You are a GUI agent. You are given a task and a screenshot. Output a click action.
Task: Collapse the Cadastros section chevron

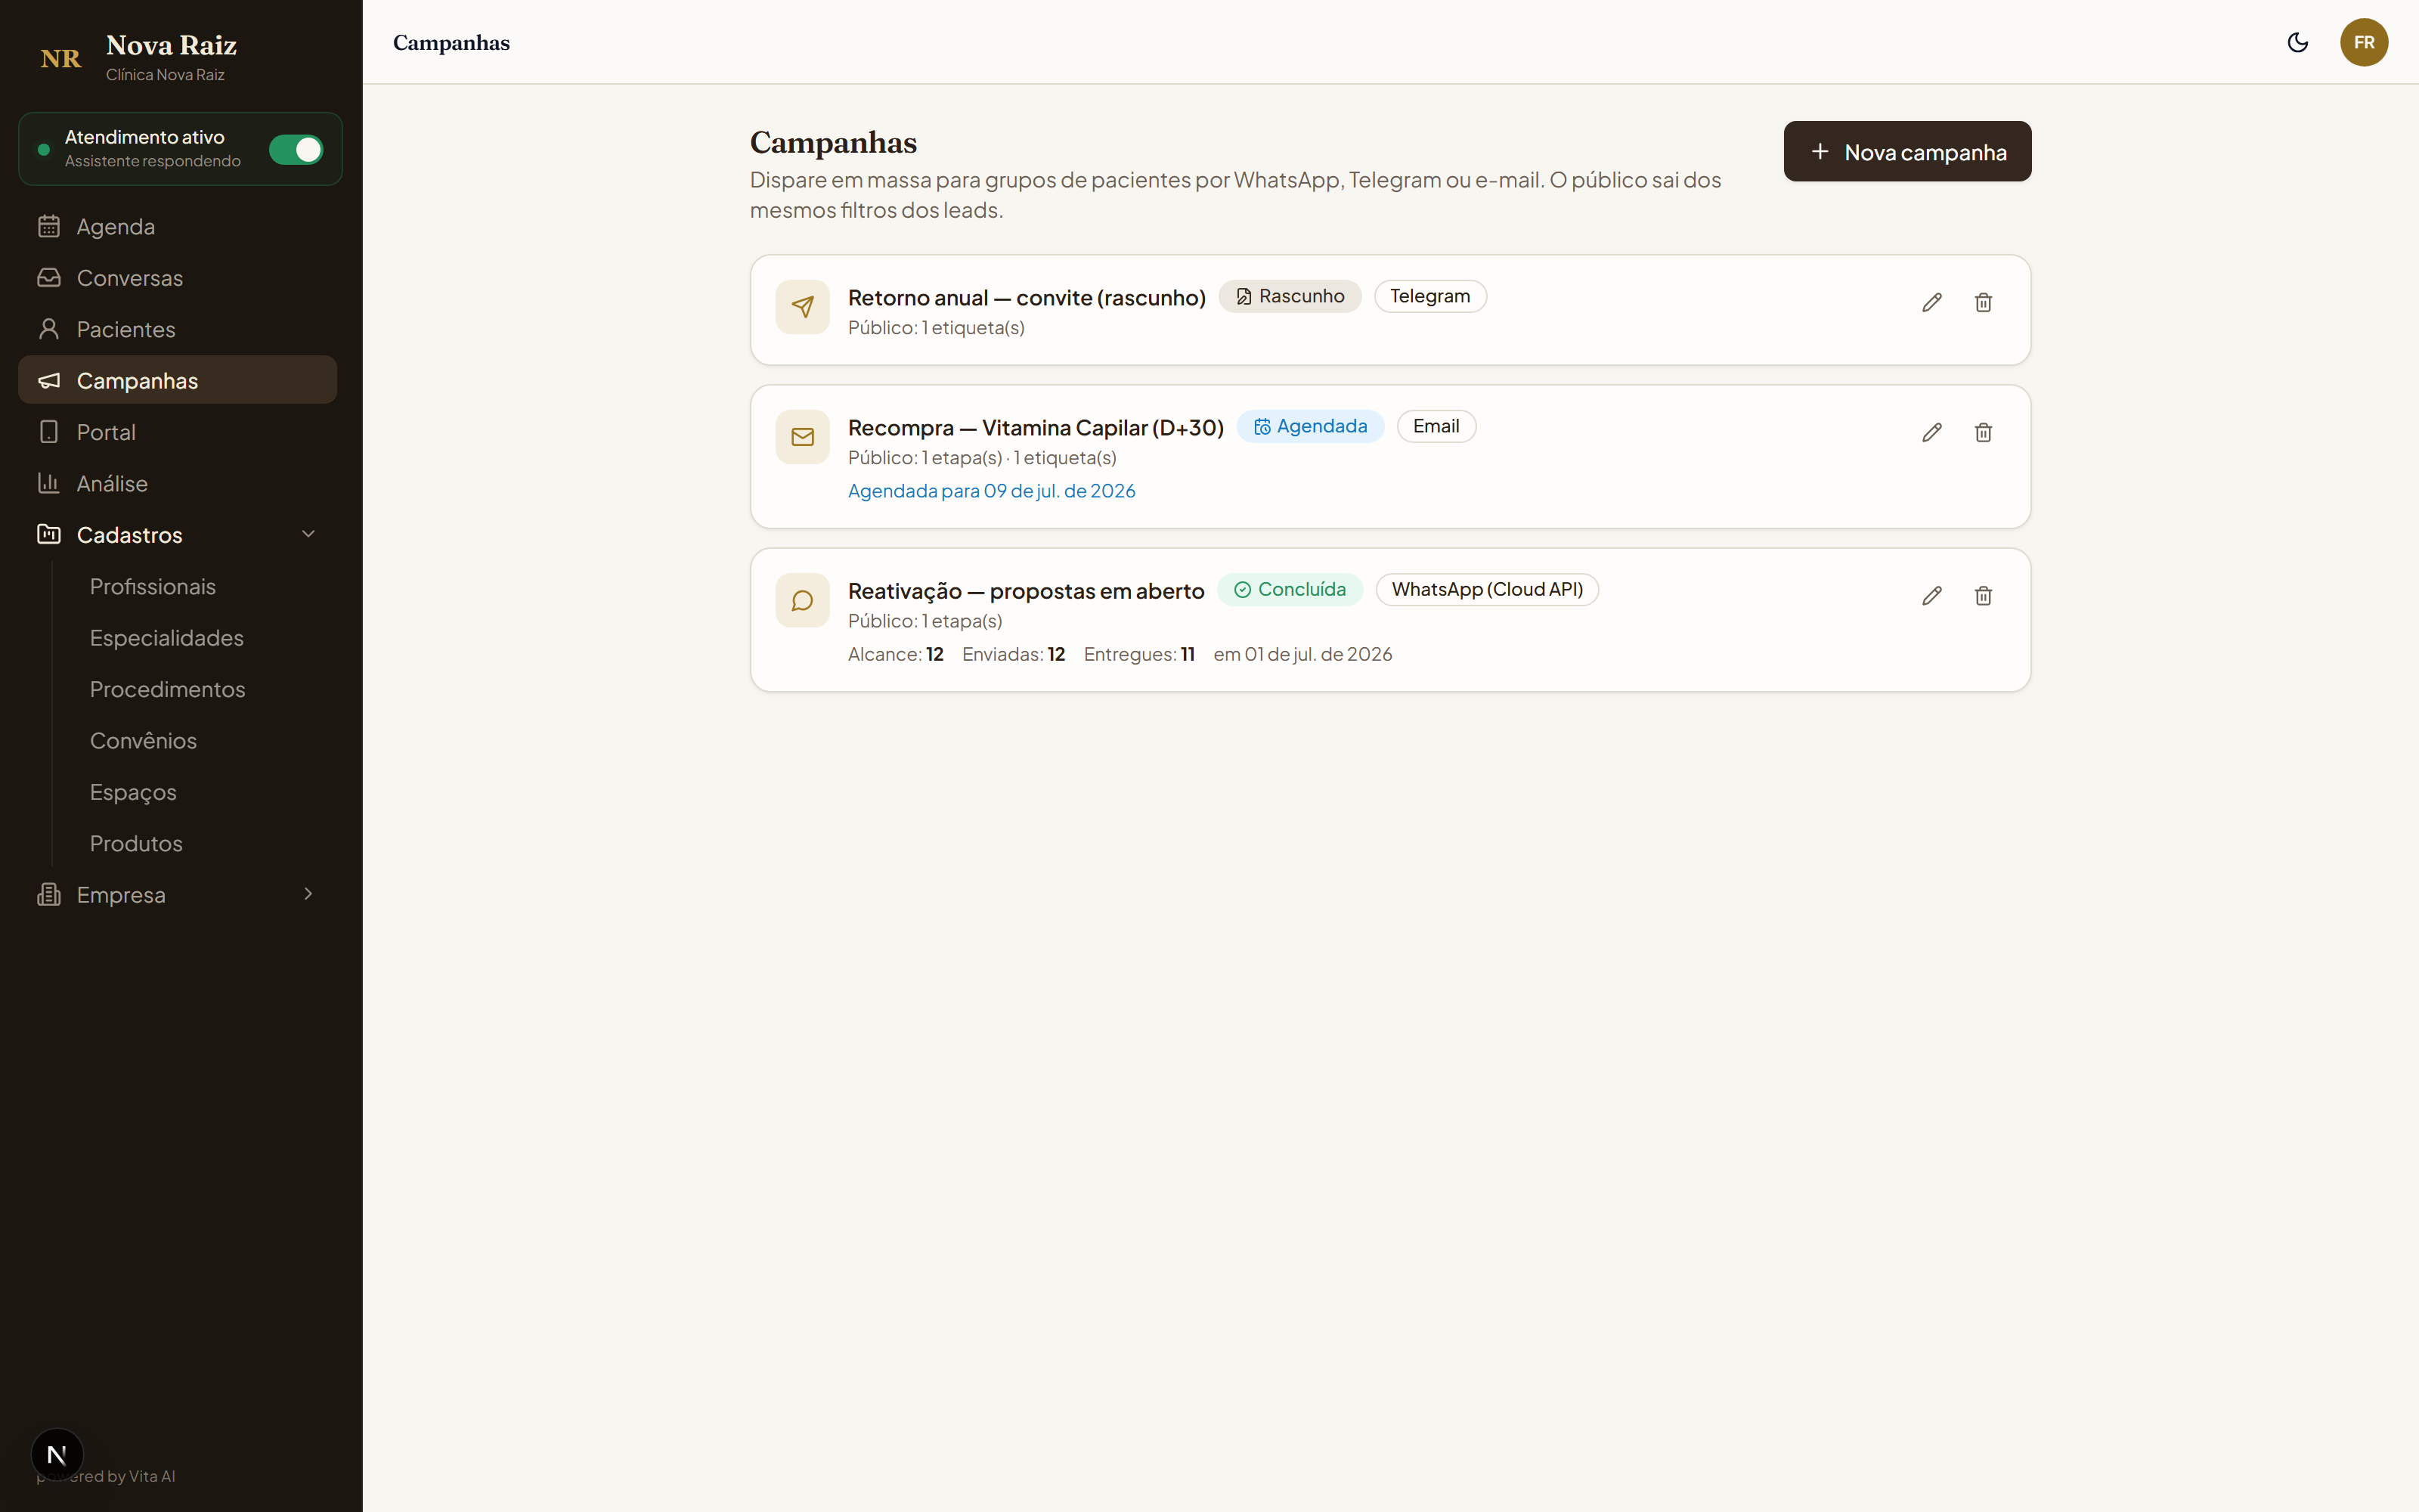coord(308,534)
